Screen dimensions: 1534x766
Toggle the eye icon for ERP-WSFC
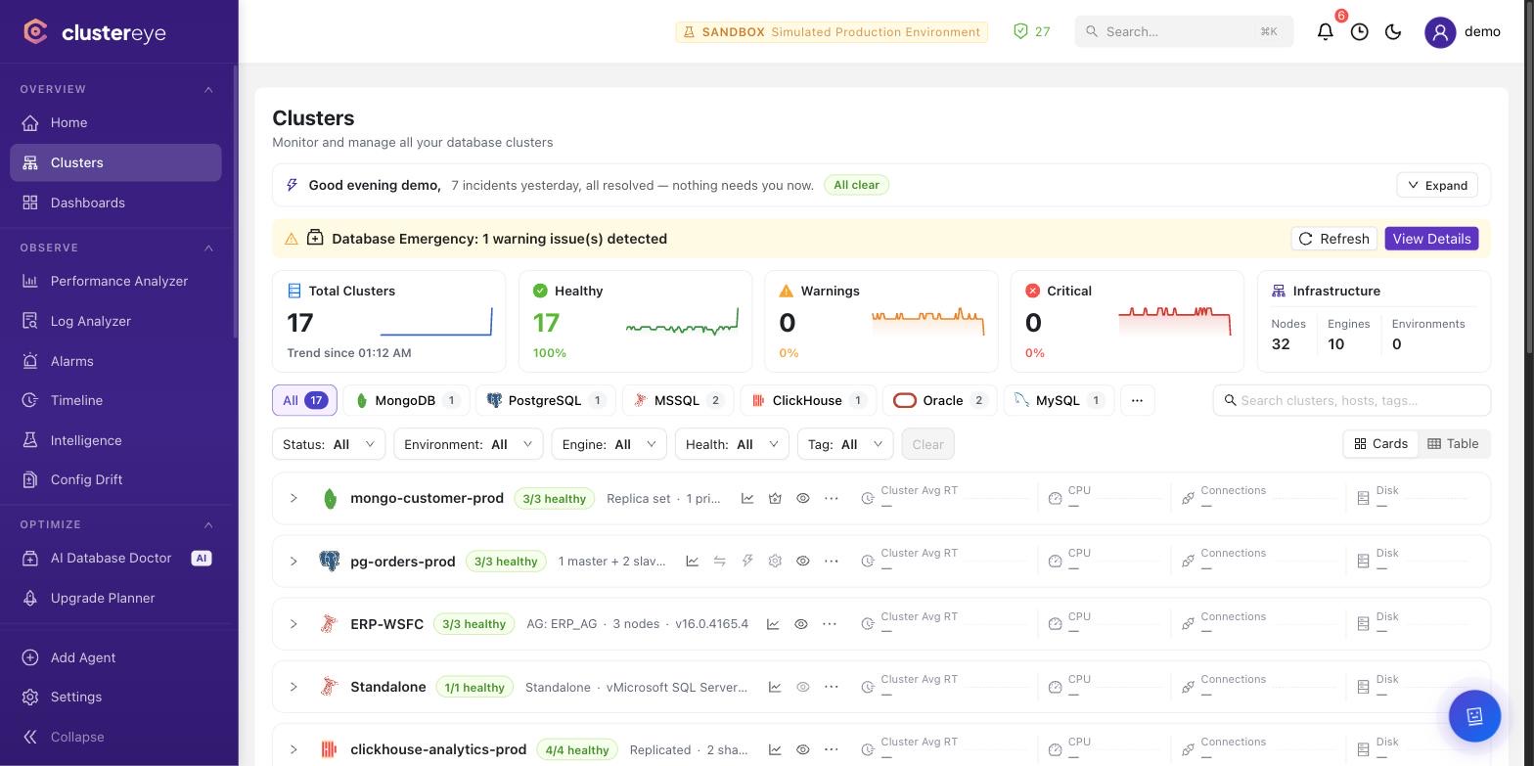[801, 624]
